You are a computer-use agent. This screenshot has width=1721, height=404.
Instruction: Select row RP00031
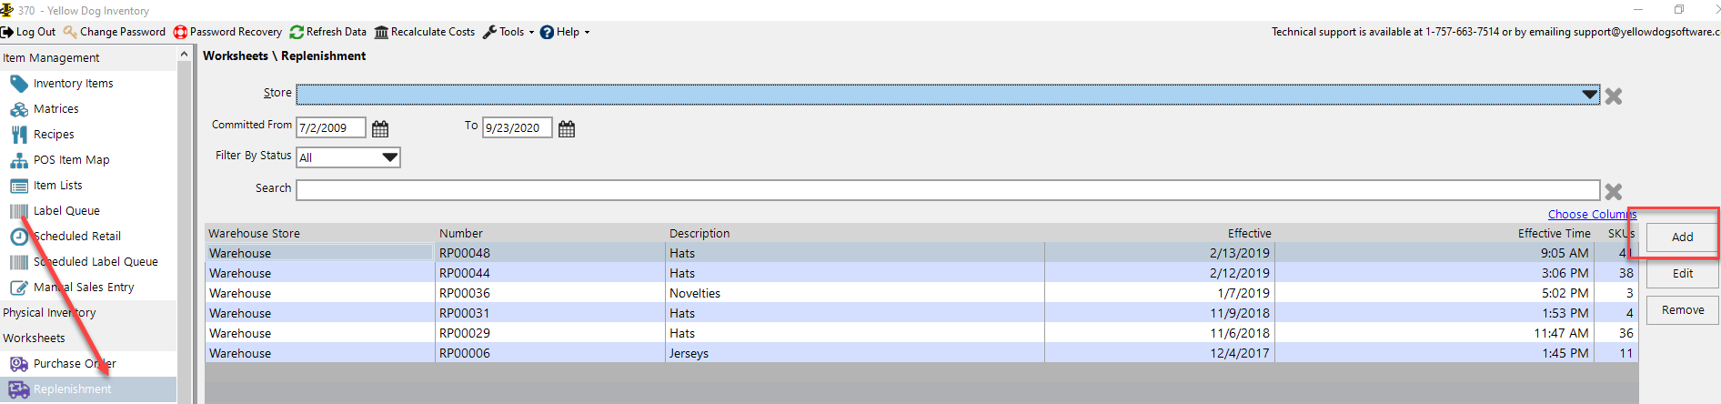coord(921,313)
